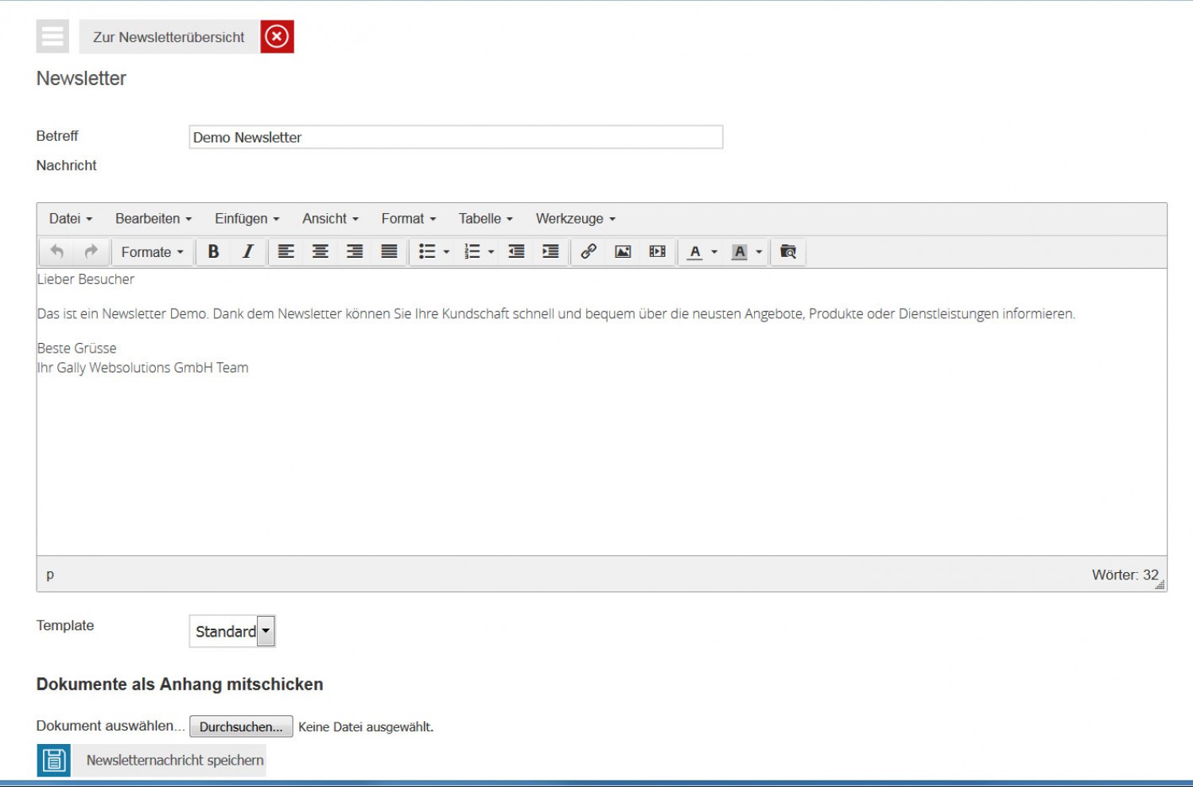Viewport: 1193px width, 787px height.
Task: Insert an image into the message
Action: point(623,252)
